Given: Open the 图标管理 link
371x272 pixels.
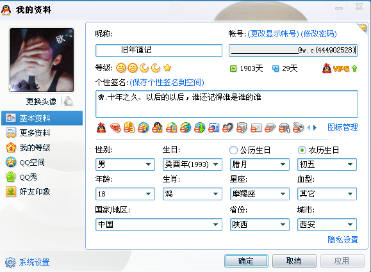Looking at the screenshot, I should [343, 127].
